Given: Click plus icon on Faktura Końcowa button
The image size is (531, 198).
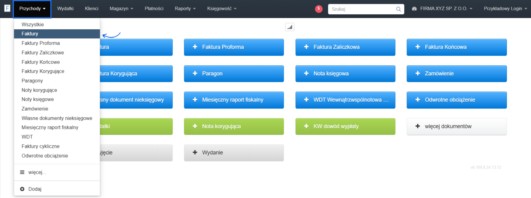Looking at the screenshot, I should 418,47.
